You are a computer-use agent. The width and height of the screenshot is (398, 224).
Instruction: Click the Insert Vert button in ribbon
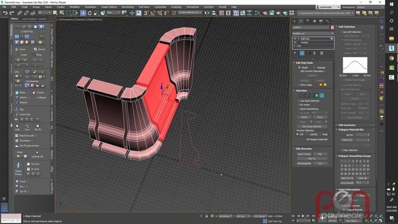click(23, 114)
